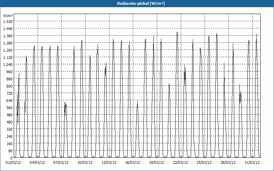Click date label 19/03/12
Screen dimensions: 274x171
(x=157, y=163)
